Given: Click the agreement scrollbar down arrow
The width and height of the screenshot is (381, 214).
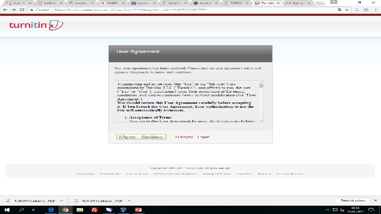Looking at the screenshot, I should tap(261, 120).
